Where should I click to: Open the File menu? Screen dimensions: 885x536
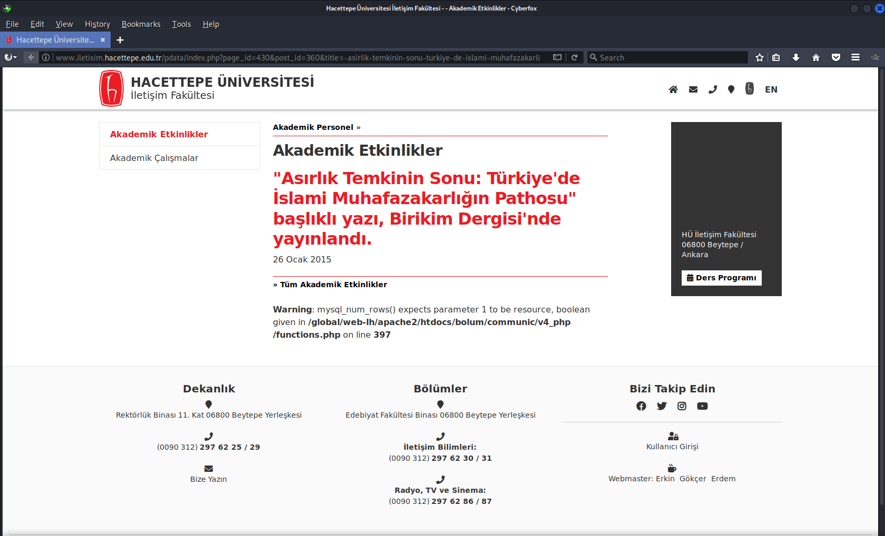12,24
